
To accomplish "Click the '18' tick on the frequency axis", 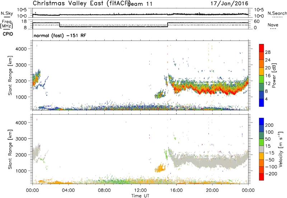I will (x=24, y=21).
